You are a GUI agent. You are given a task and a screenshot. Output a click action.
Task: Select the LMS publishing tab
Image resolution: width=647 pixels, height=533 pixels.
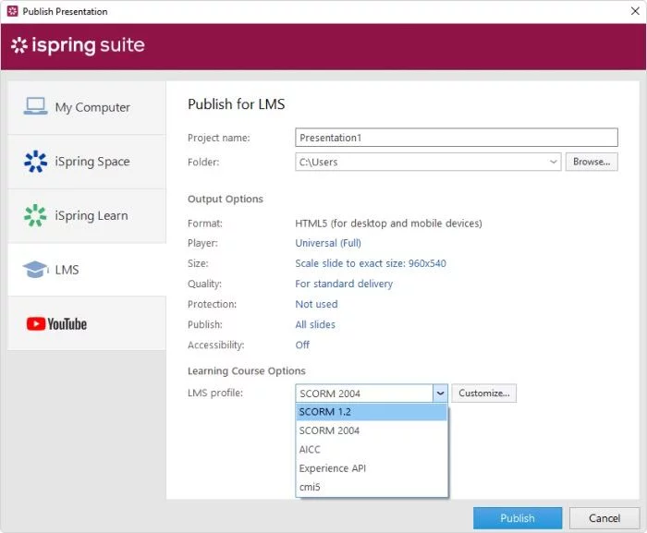pos(87,270)
